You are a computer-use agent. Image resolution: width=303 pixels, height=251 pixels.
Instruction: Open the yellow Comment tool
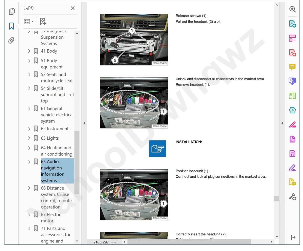coord(292,67)
